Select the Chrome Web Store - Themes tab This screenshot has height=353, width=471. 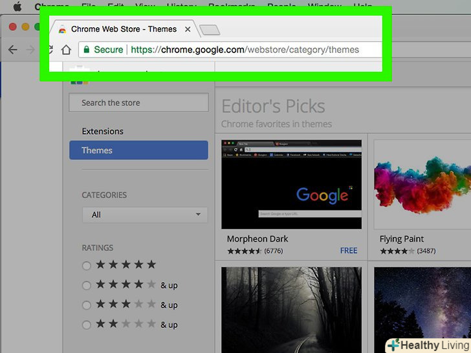point(124,29)
